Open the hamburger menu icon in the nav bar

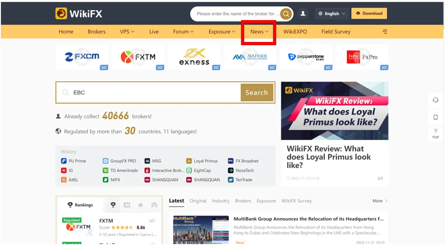385,32
